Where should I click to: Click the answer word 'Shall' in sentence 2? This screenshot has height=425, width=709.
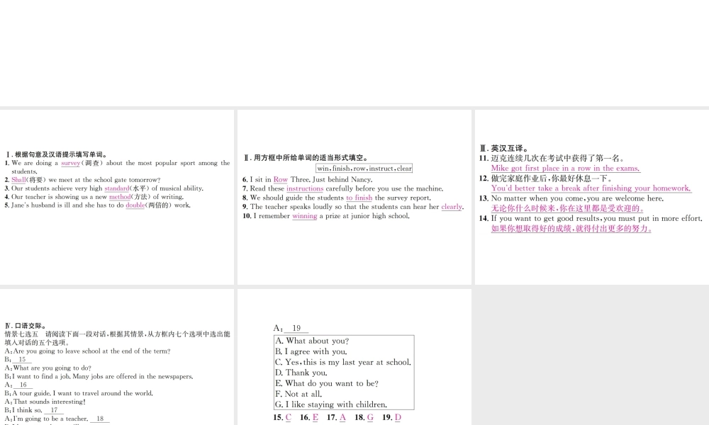click(x=18, y=180)
